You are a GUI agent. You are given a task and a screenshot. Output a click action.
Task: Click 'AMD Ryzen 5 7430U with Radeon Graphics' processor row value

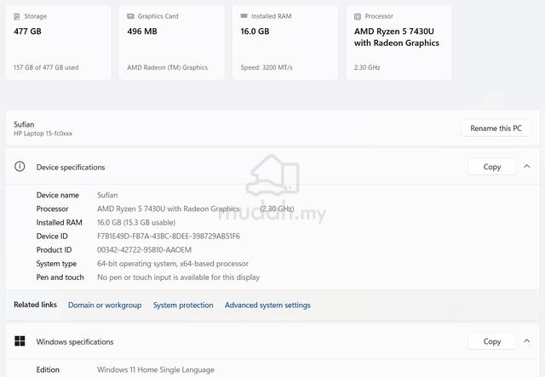(169, 208)
